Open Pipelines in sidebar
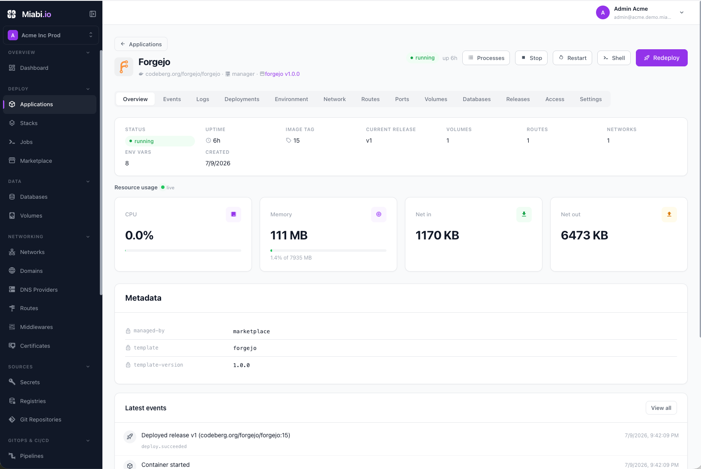701x469 pixels. click(50, 456)
